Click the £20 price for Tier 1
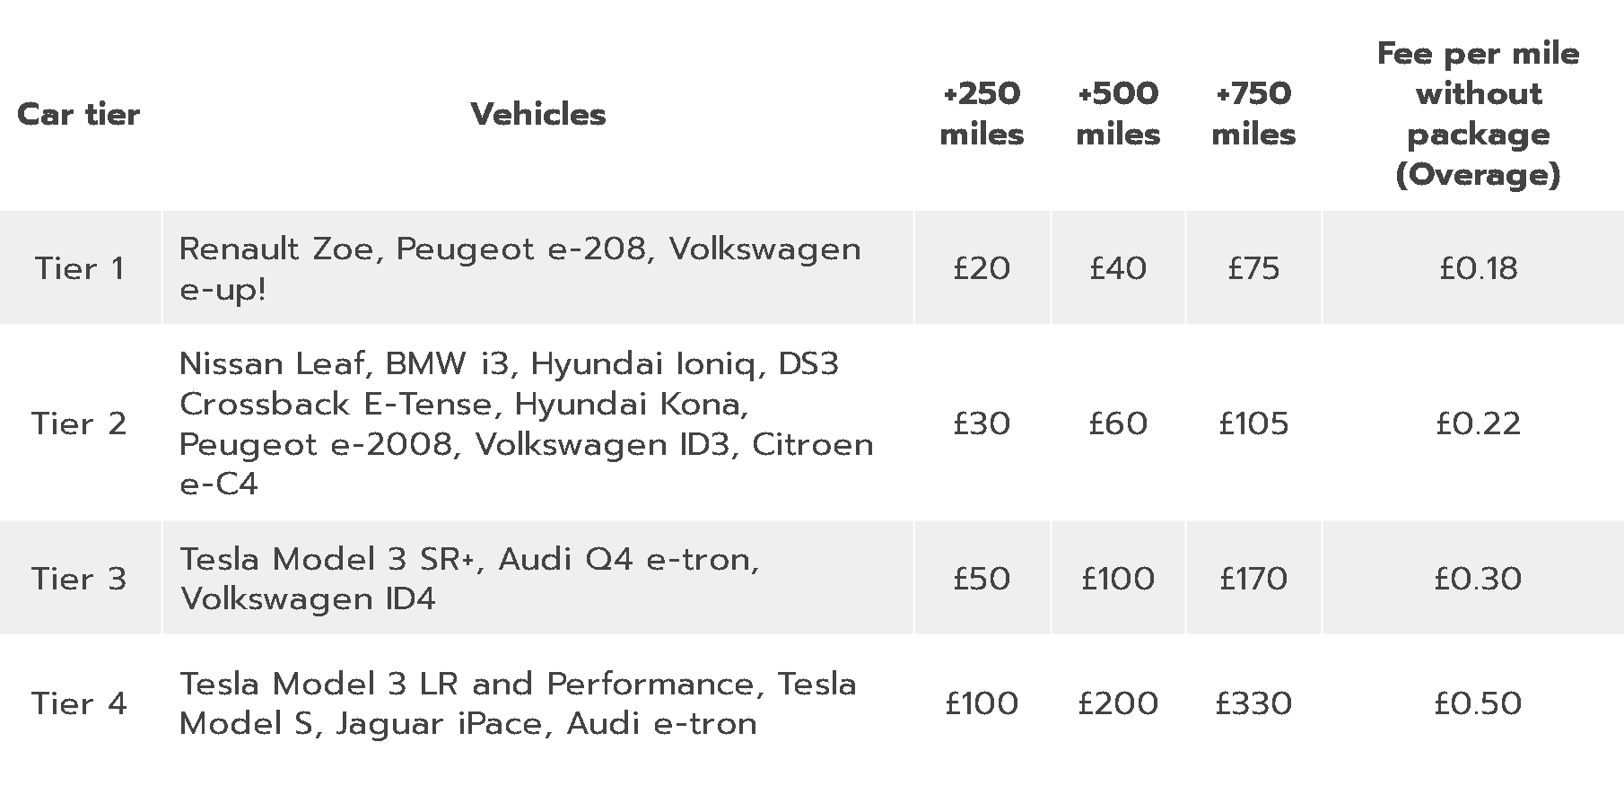This screenshot has height=803, width=1624. (x=982, y=268)
